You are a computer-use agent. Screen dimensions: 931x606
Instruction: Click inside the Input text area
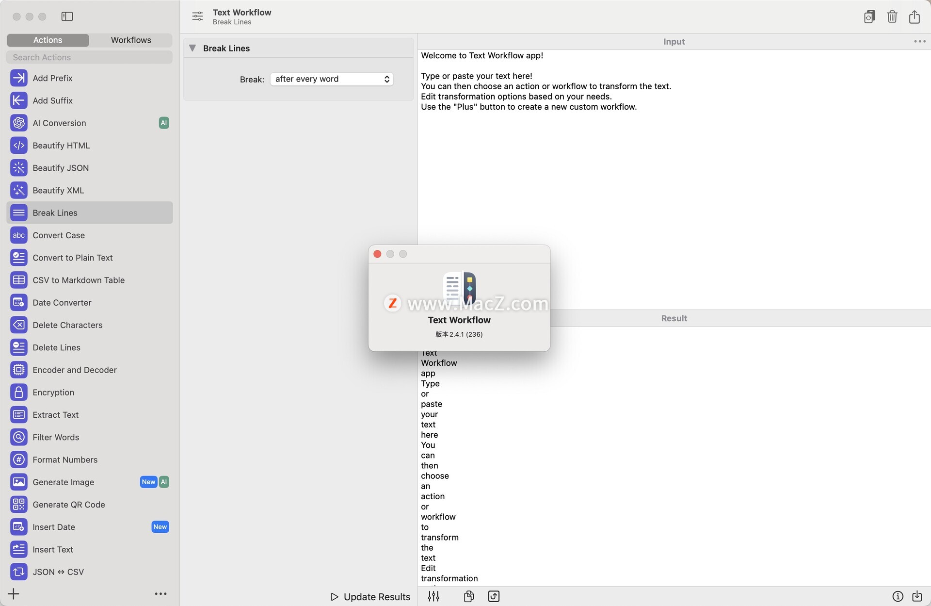674,180
